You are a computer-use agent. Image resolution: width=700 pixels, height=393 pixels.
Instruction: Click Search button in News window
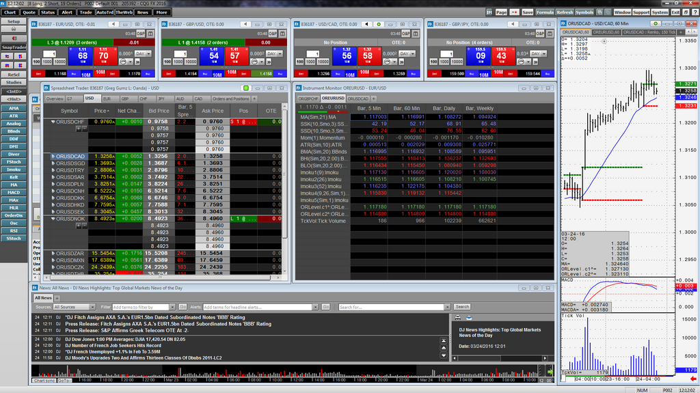(462, 307)
